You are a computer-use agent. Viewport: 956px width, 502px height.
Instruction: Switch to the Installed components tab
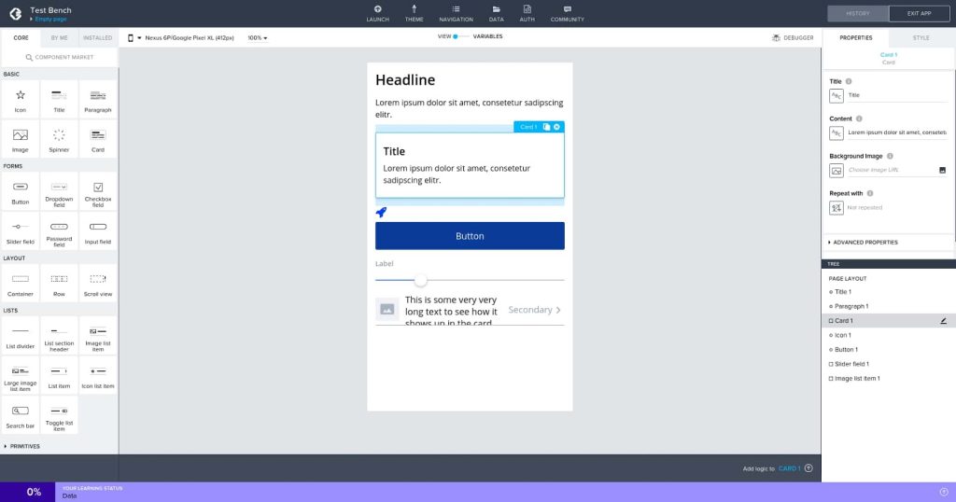(x=97, y=37)
